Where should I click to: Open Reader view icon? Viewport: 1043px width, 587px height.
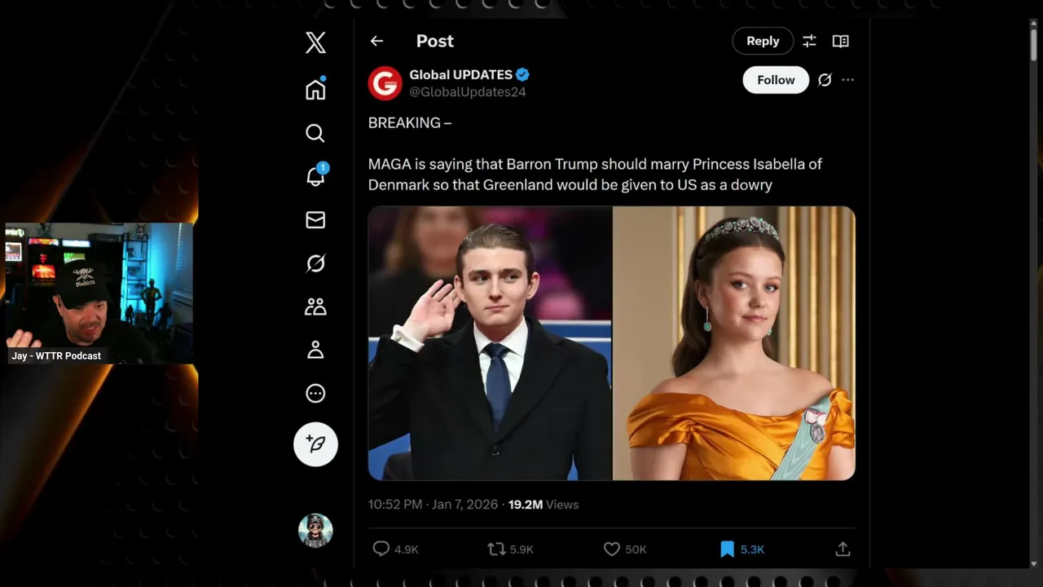[840, 41]
